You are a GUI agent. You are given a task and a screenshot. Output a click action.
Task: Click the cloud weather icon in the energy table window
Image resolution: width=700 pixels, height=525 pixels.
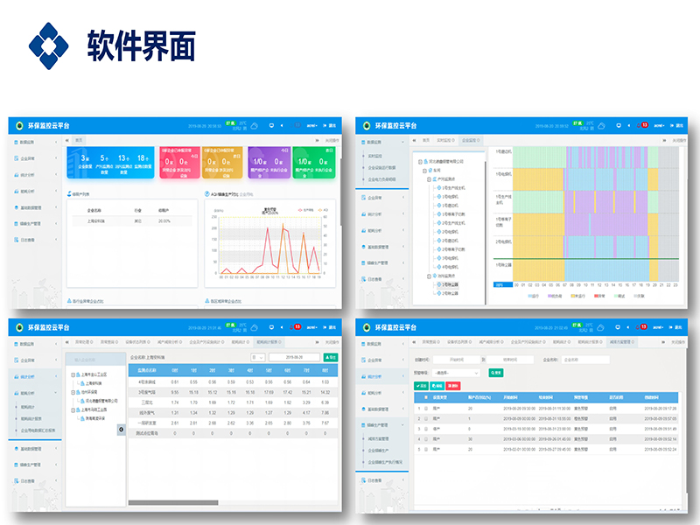255,327
